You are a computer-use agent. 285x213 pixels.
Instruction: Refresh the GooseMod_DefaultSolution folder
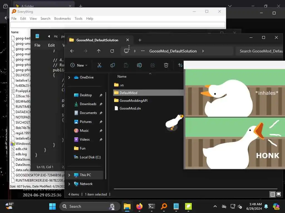point(112,51)
